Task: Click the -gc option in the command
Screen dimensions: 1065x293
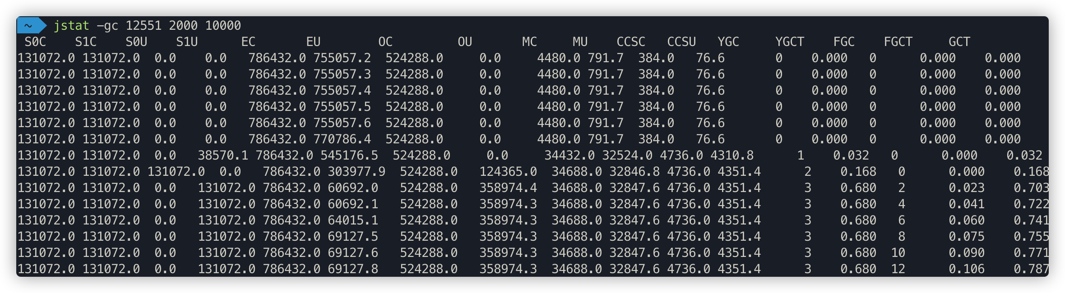Action: point(107,26)
